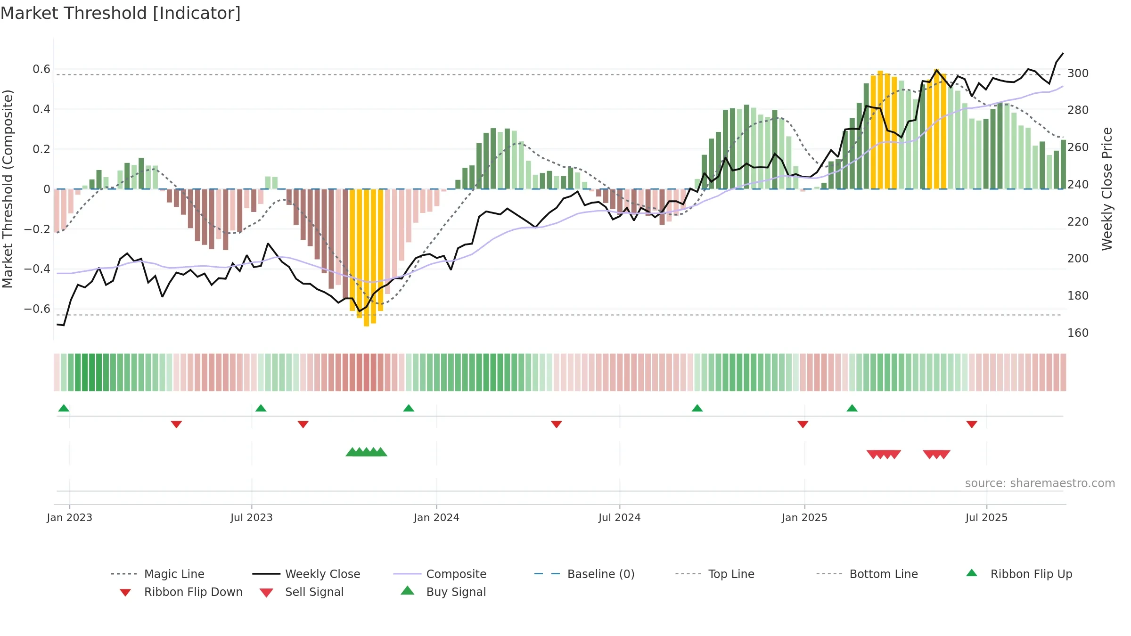Click the Jul 2023 x-axis label
Screen dimensions: 1131x636
(251, 518)
